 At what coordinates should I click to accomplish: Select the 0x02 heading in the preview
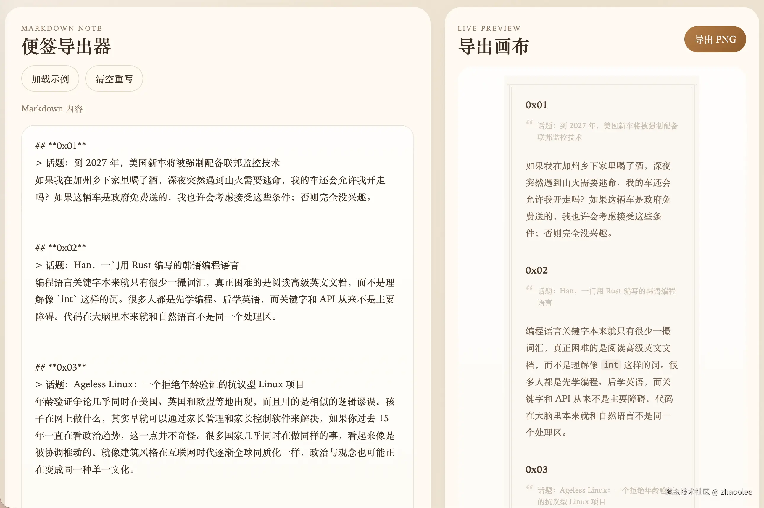[536, 270]
